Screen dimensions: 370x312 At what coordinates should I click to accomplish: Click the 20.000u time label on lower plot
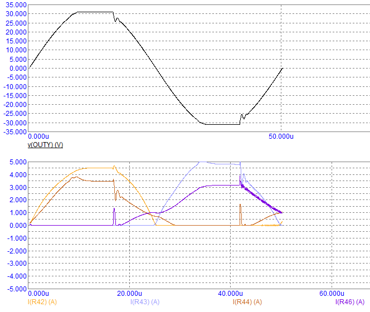pos(129,294)
